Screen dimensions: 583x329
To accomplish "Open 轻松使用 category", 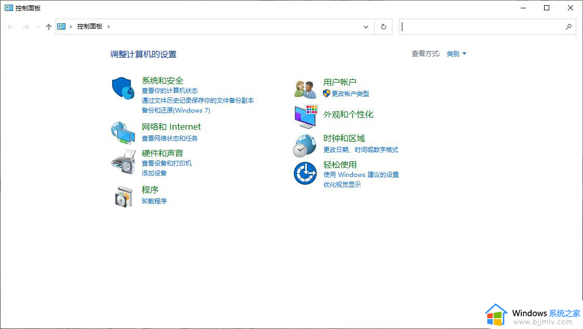I will pos(340,164).
